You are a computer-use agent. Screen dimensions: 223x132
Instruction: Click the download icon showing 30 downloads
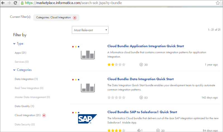141,65
